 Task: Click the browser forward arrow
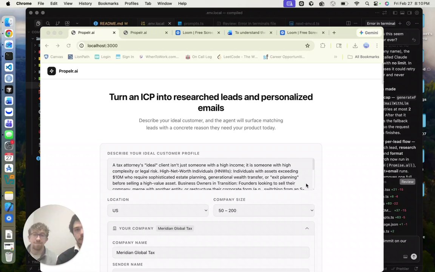(x=57, y=45)
